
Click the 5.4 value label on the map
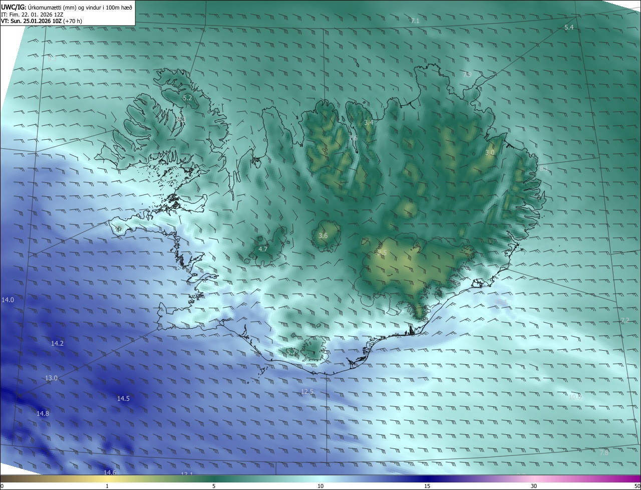point(569,28)
